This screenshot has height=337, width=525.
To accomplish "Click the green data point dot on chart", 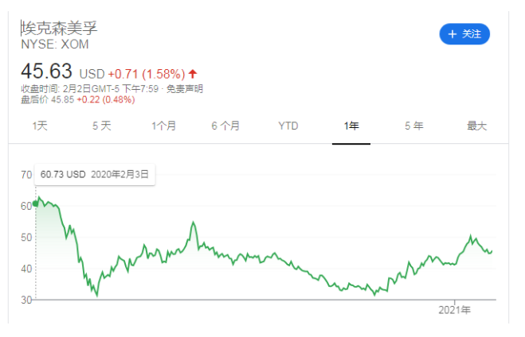I will [35, 203].
